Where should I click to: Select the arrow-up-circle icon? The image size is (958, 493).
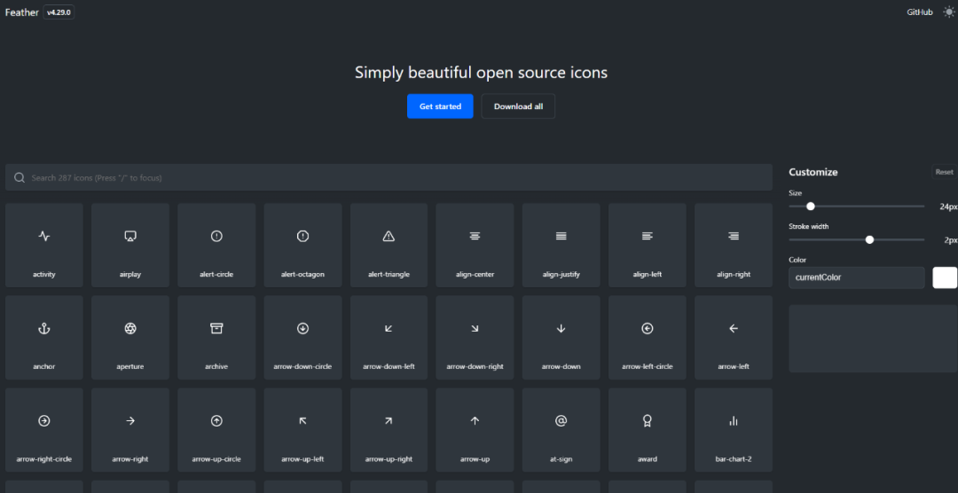pyautogui.click(x=216, y=429)
